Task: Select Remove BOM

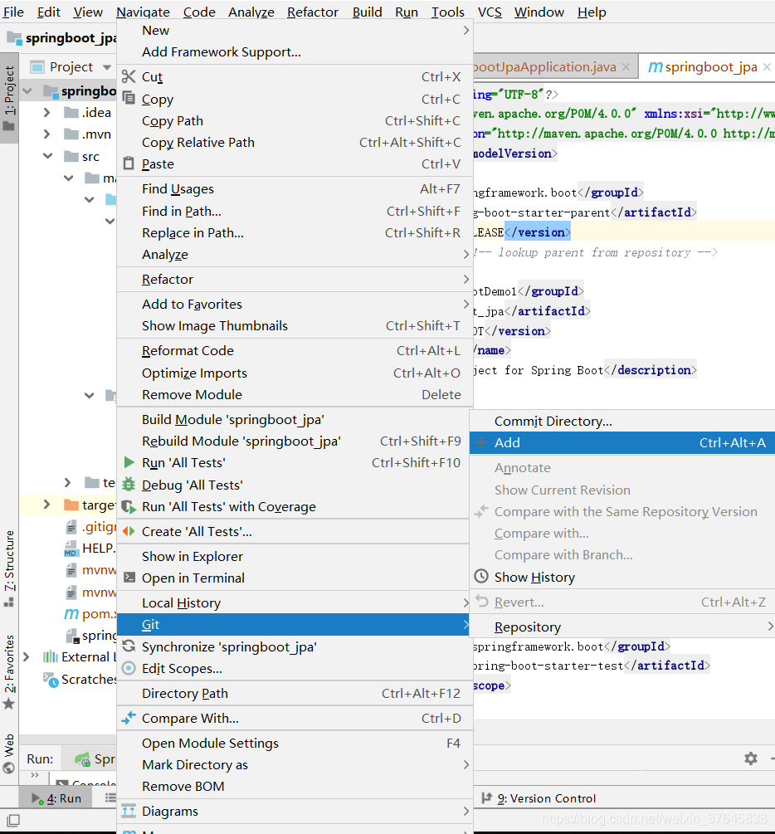Action: click(295, 786)
